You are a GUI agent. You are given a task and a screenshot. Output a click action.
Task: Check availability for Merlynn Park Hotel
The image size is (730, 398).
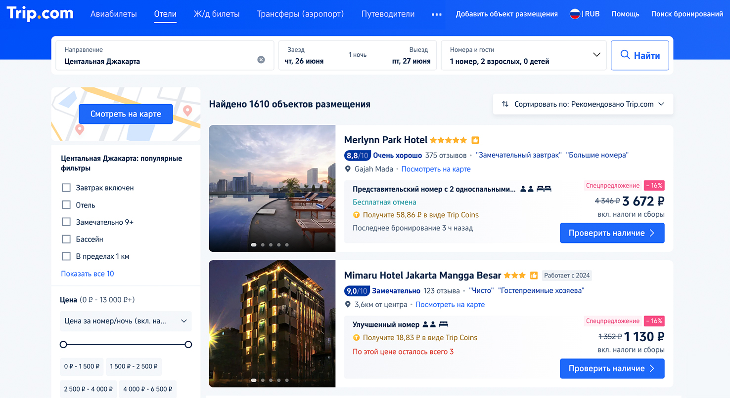[x=612, y=233]
